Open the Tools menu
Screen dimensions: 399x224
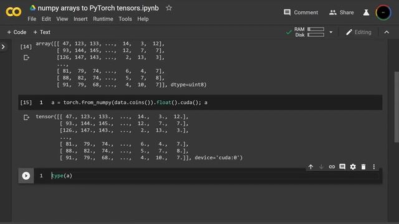pyautogui.click(x=125, y=19)
